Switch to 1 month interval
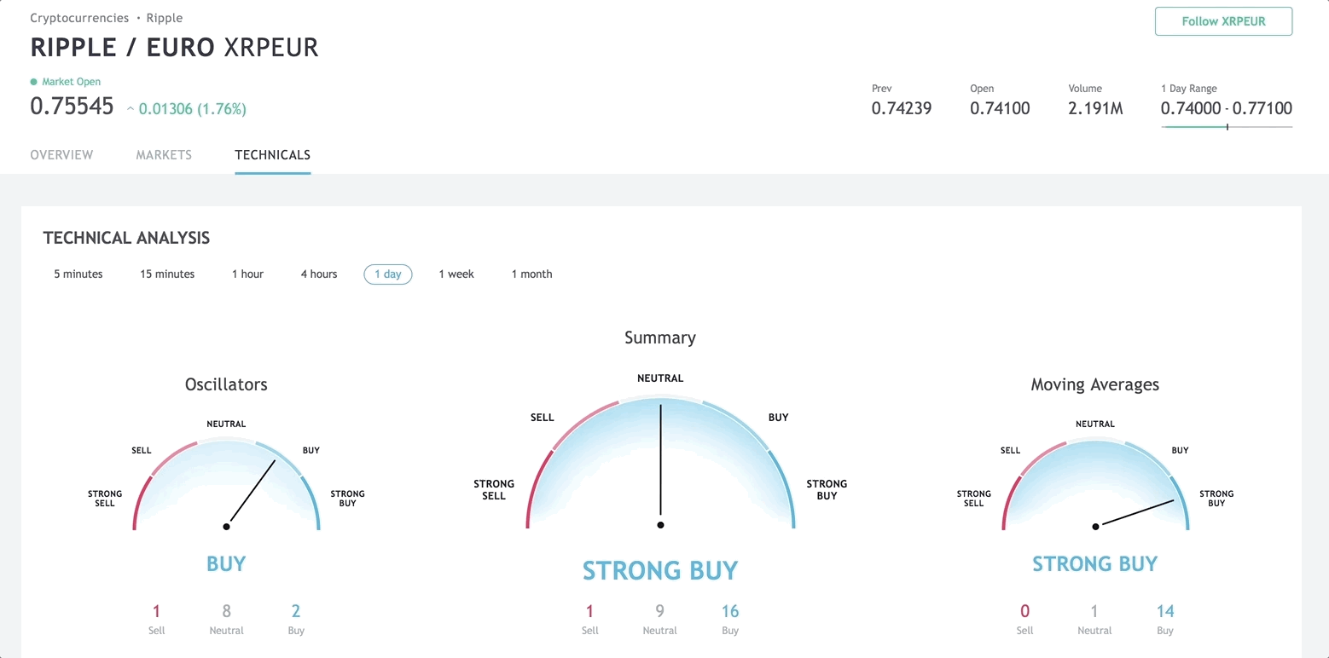Image resolution: width=1329 pixels, height=658 pixels. tap(531, 274)
